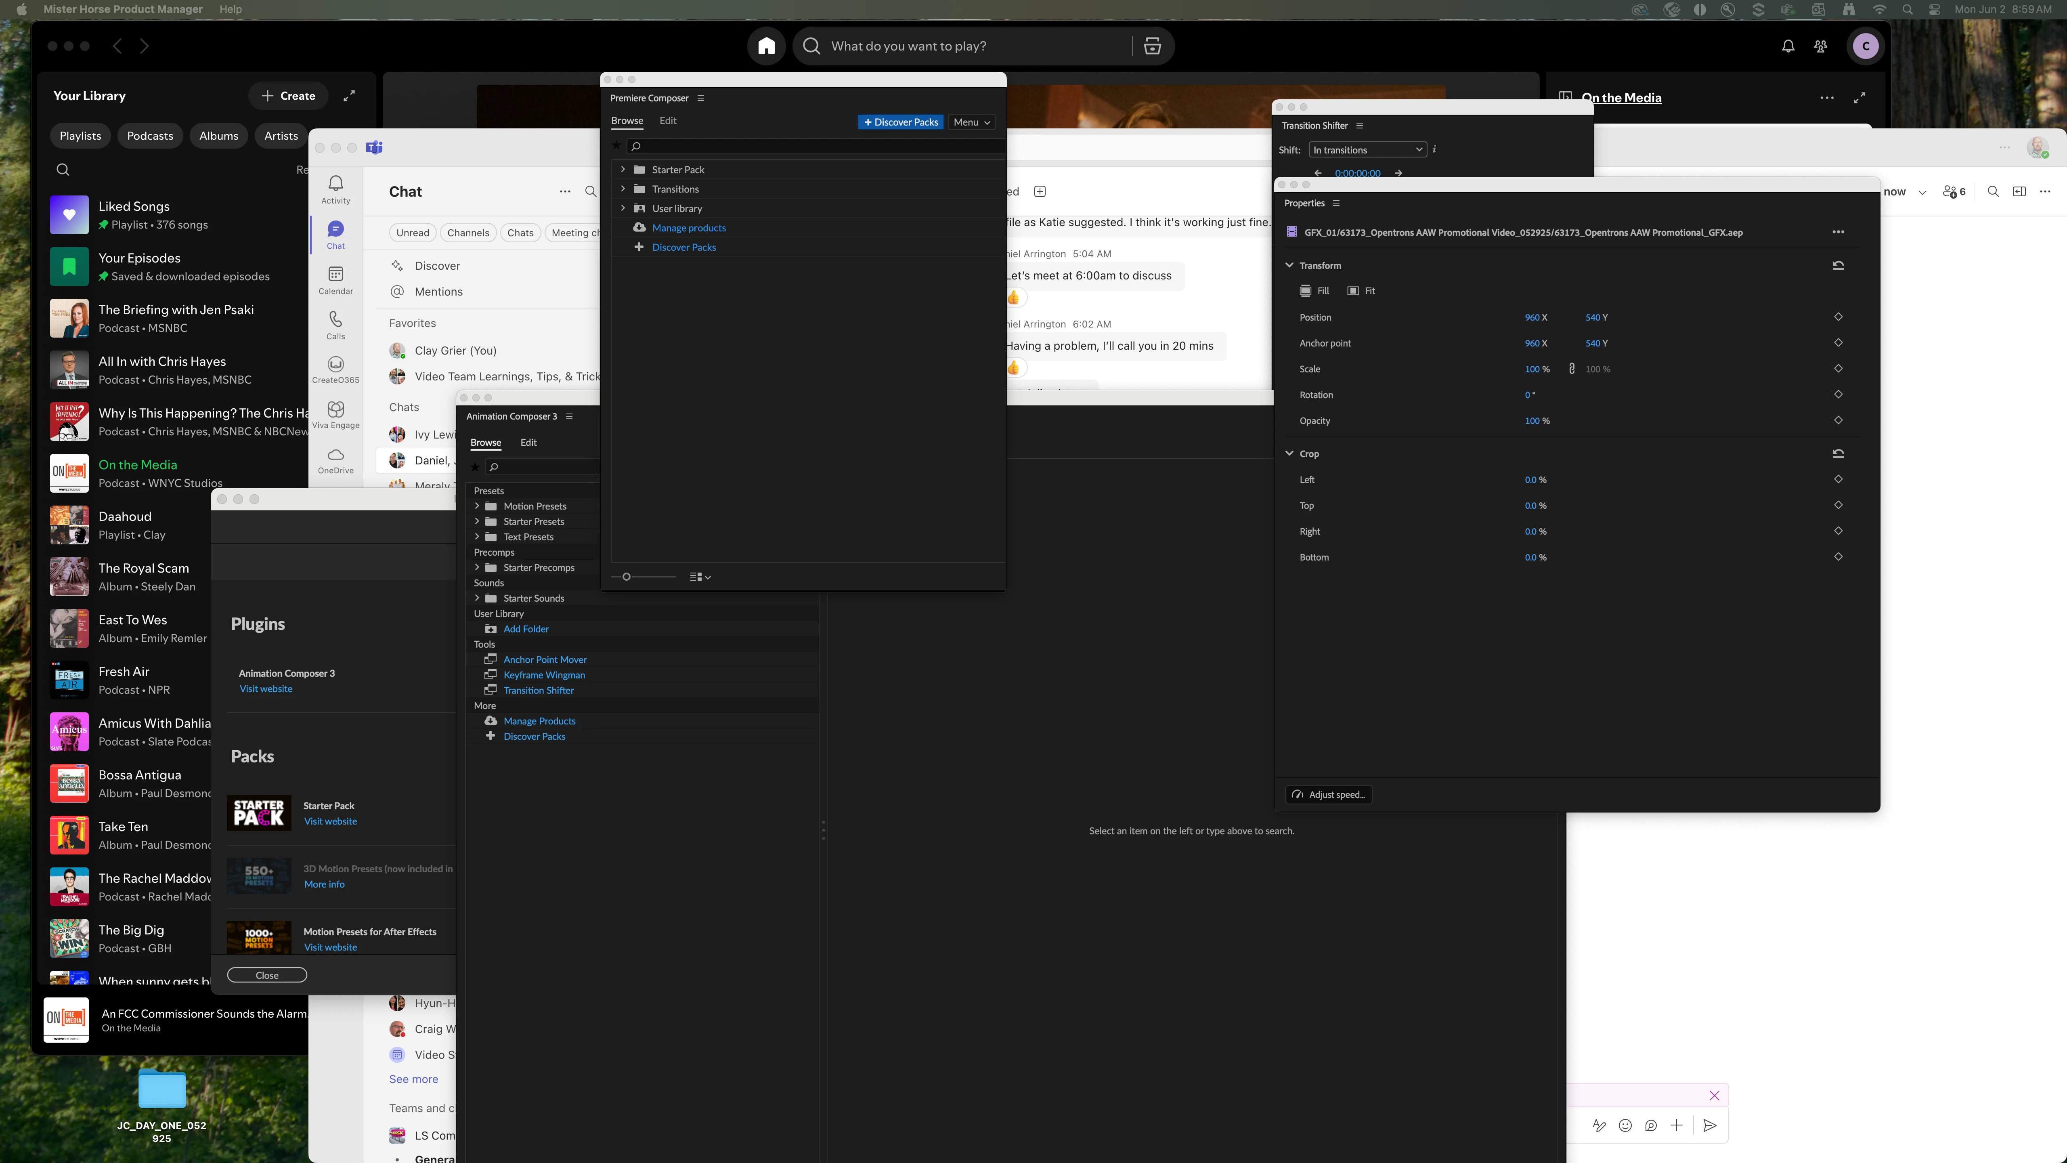Open the Teams Calendar sidebar icon
This screenshot has height=1163, width=2067.
pyautogui.click(x=335, y=279)
